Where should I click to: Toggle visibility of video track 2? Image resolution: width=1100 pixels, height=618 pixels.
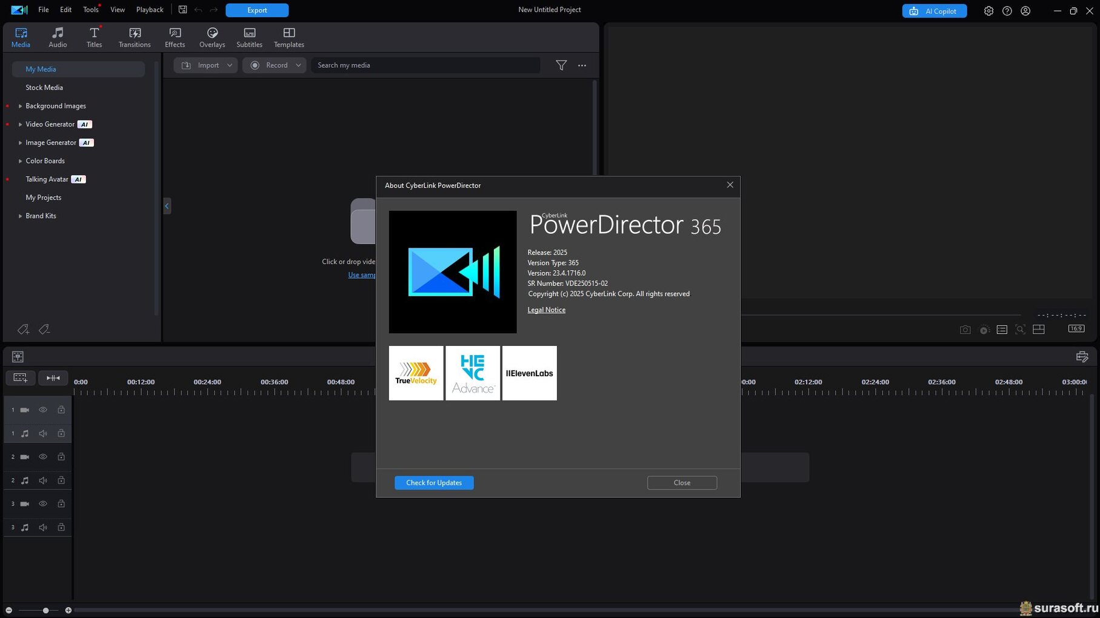pyautogui.click(x=43, y=457)
